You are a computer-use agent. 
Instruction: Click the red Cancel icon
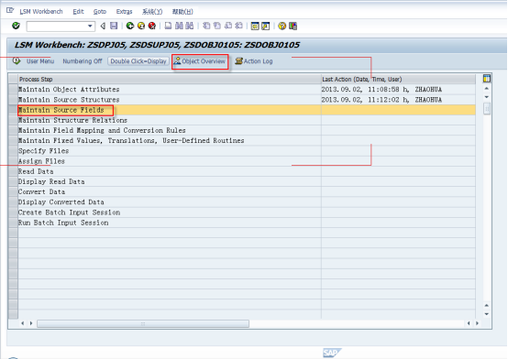point(152,26)
